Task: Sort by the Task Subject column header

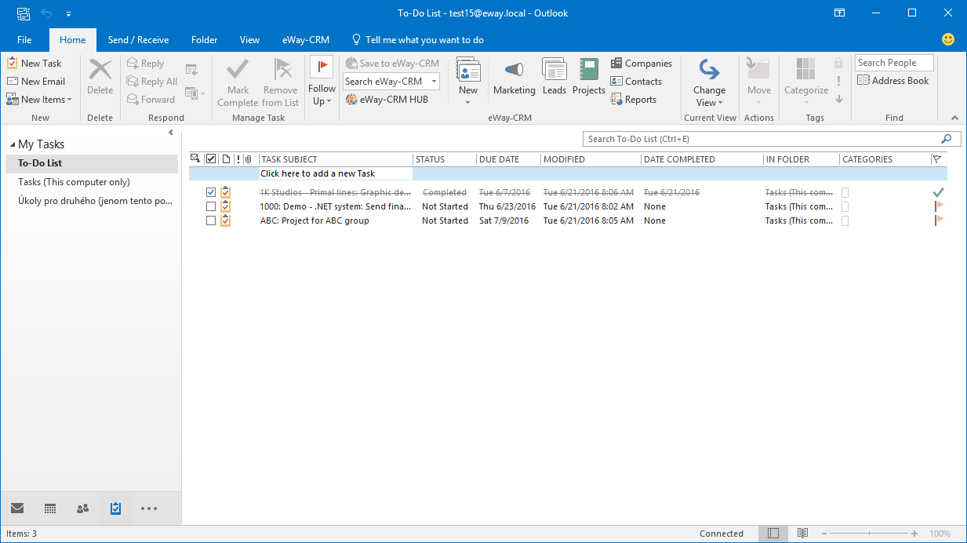Action: point(336,159)
